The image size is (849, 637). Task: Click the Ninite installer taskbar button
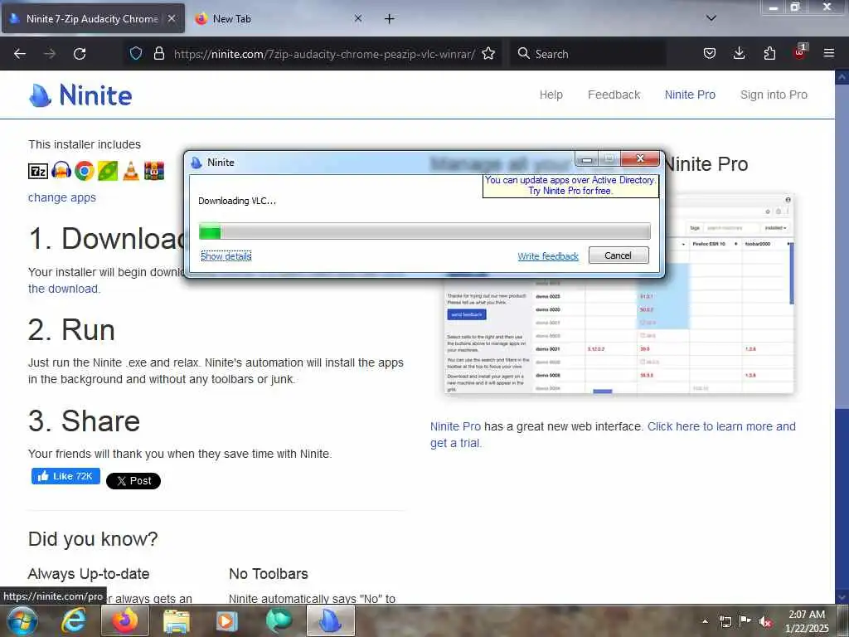click(330, 620)
